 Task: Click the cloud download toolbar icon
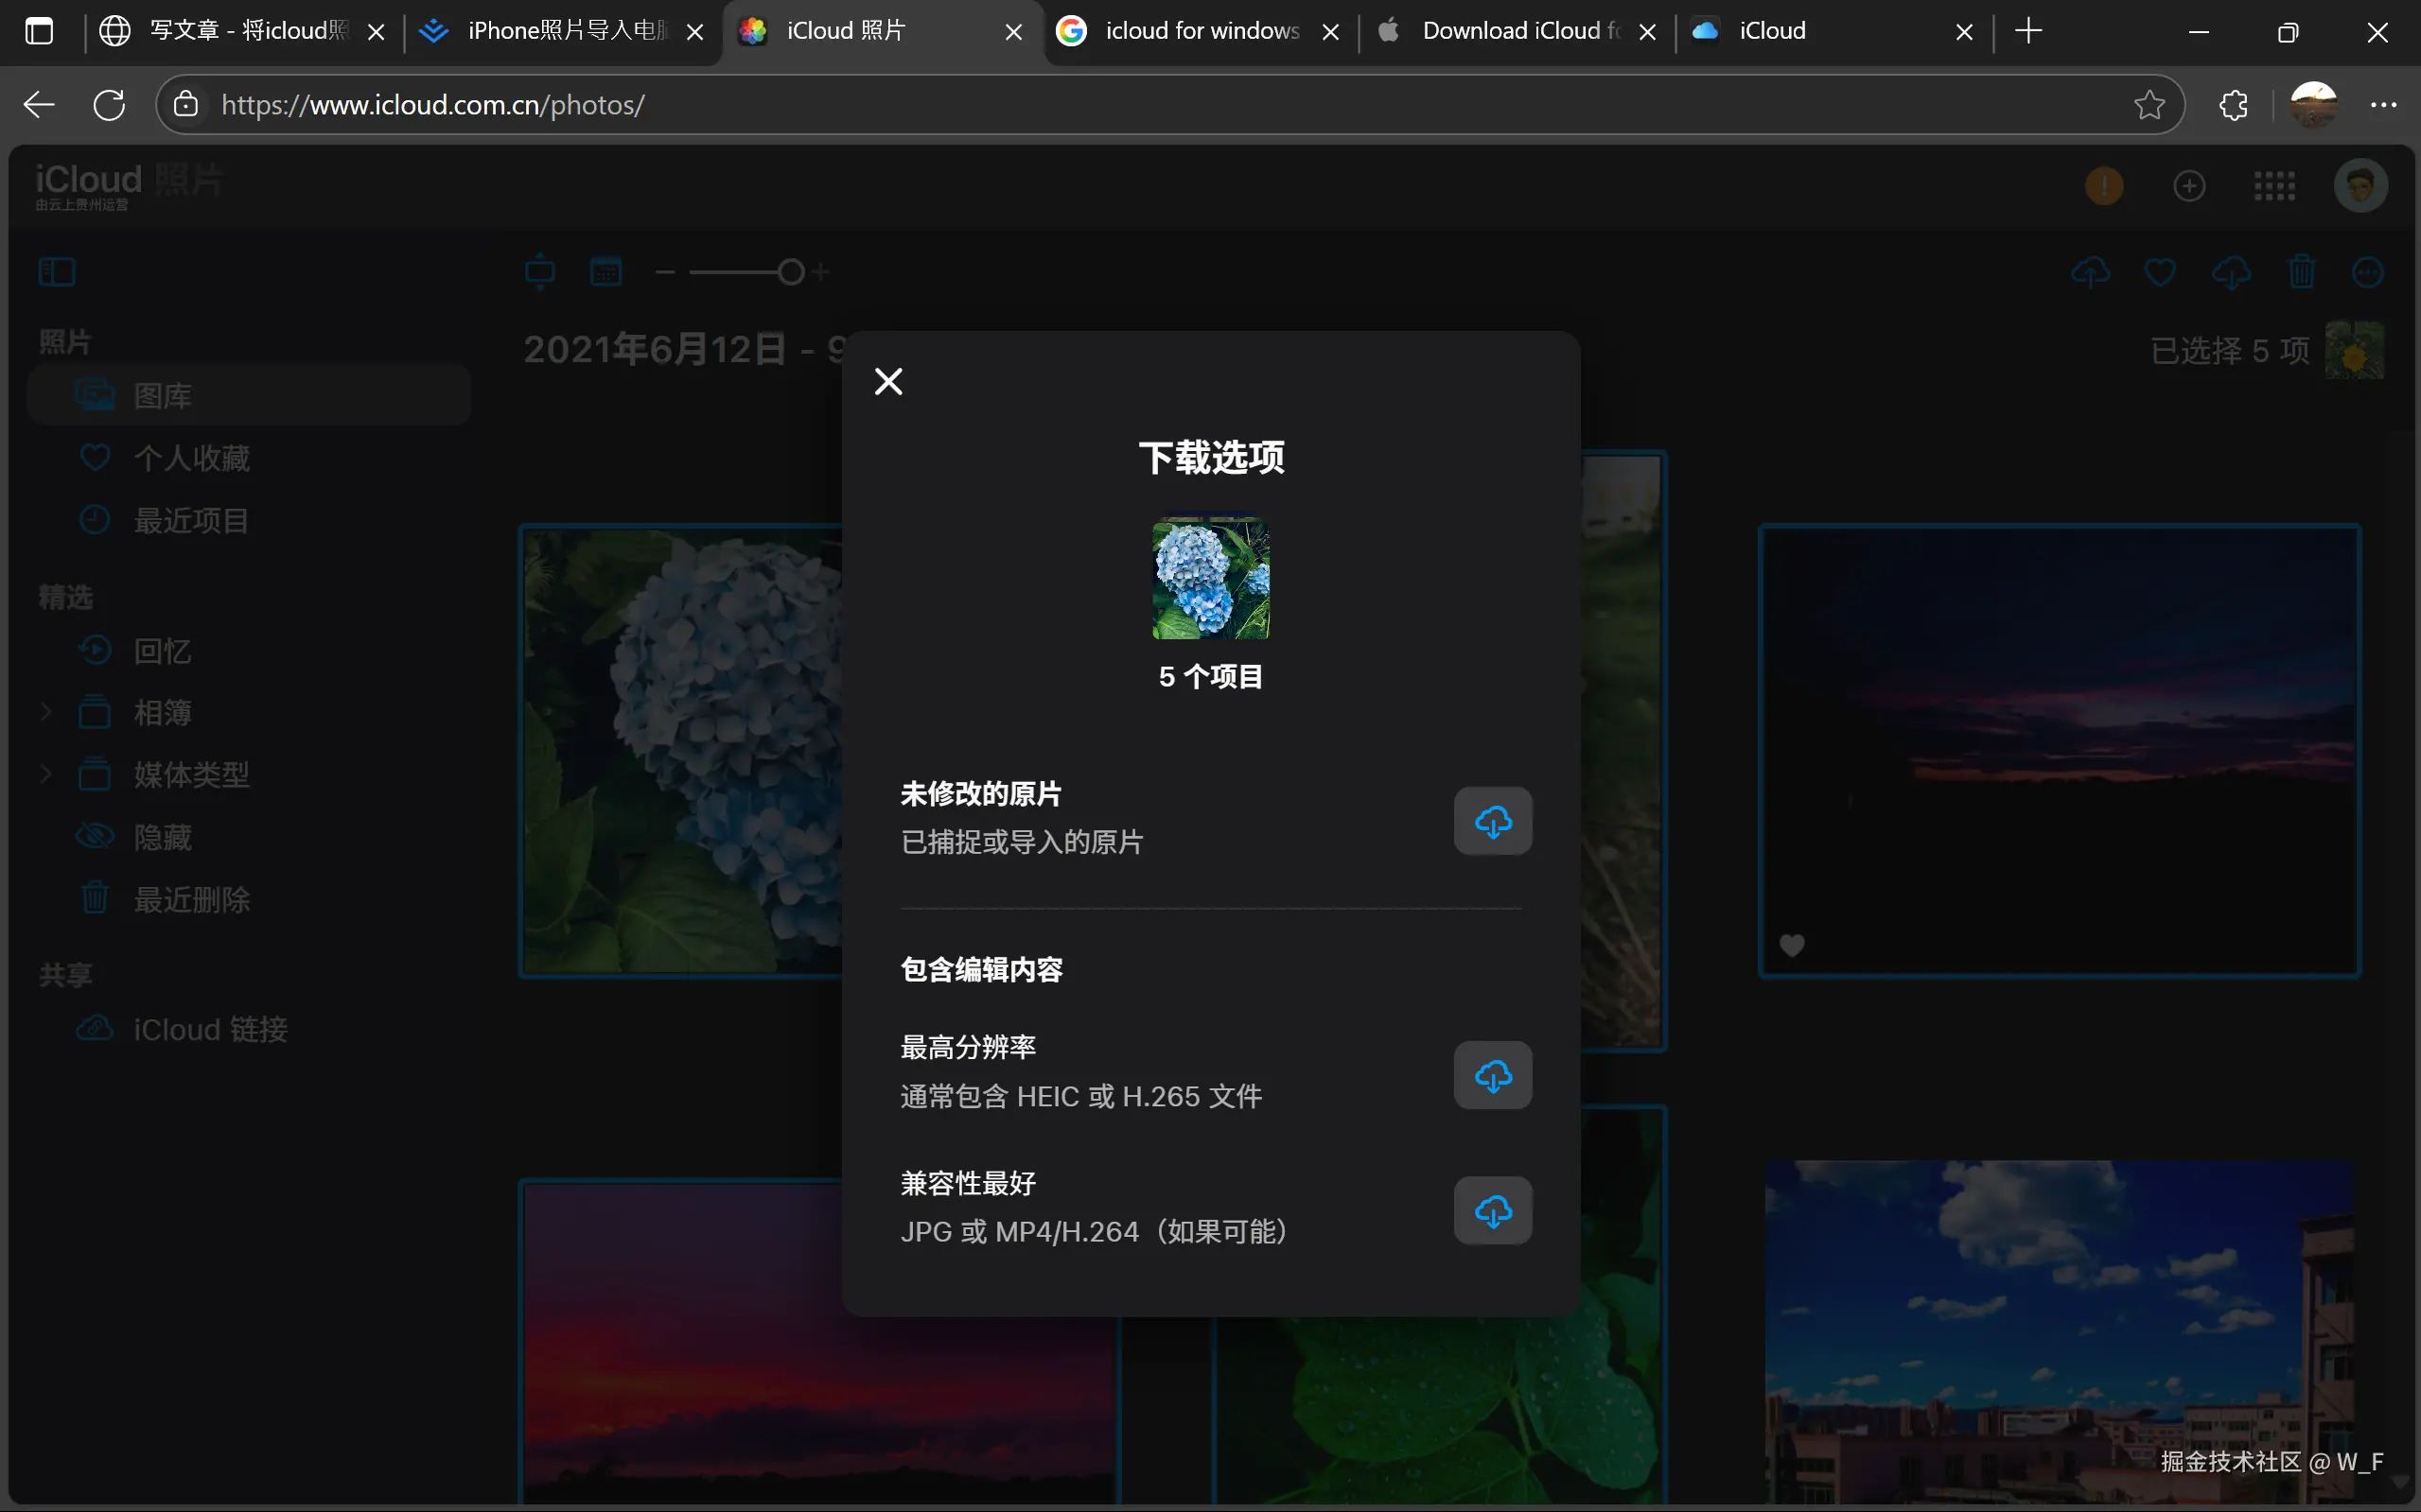click(x=2231, y=272)
